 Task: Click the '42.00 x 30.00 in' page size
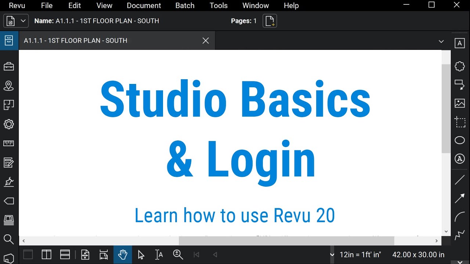[418, 254]
